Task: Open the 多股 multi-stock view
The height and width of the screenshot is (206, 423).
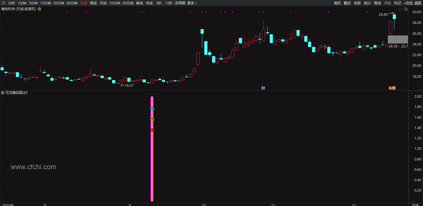Action: click(x=357, y=3)
